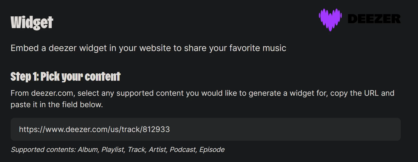Click the 'Embed a deezer widget' description line

click(148, 48)
